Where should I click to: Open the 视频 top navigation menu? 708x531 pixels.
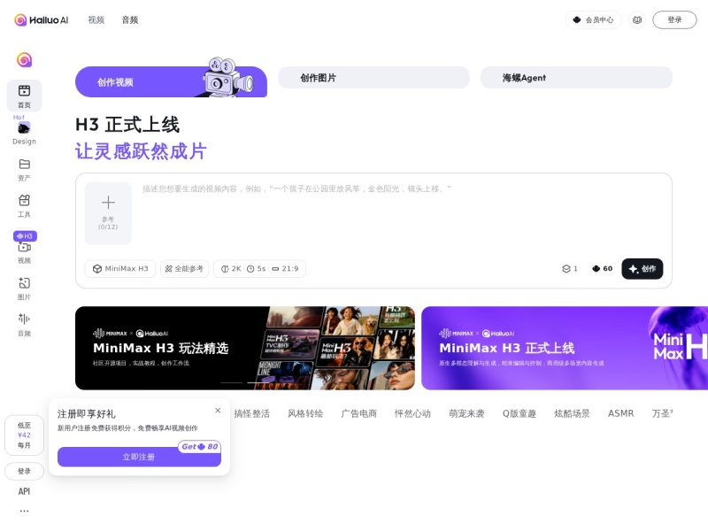[x=96, y=19]
